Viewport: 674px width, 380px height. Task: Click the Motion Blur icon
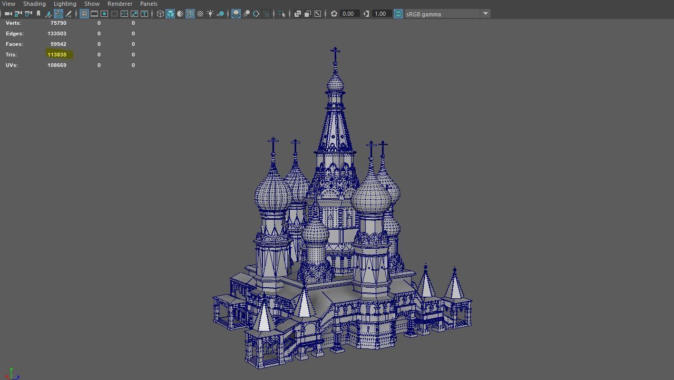click(246, 14)
